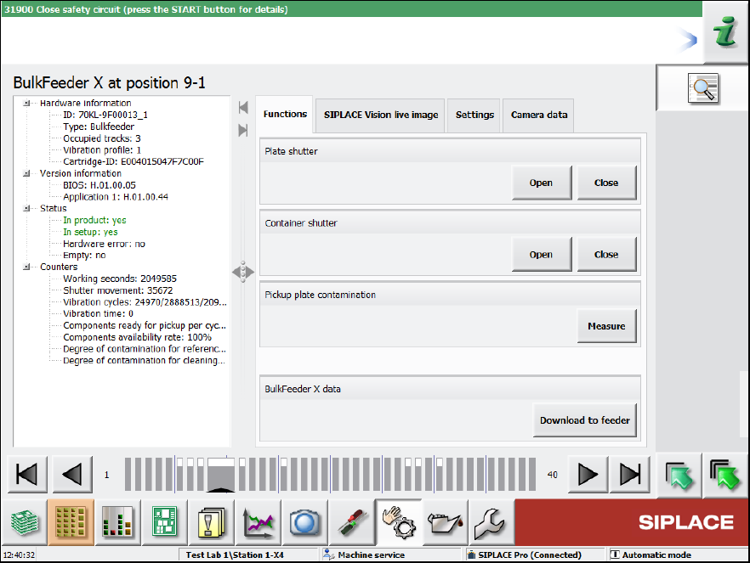This screenshot has width=750, height=563.
Task: Select the hand and gears icon
Action: (x=399, y=522)
